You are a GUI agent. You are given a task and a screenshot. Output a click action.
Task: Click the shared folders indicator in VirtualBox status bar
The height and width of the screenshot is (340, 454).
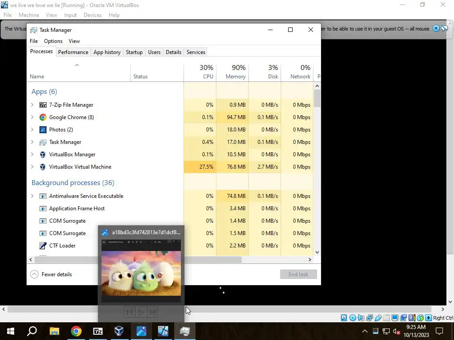[x=386, y=318]
